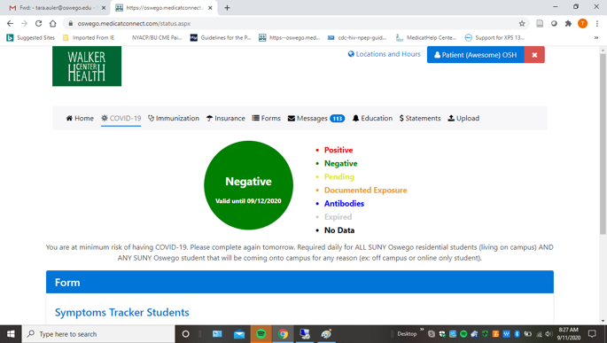Screen dimensions: 607x343
Task: Open Cortana circle icon on taskbar
Action: coord(185,334)
